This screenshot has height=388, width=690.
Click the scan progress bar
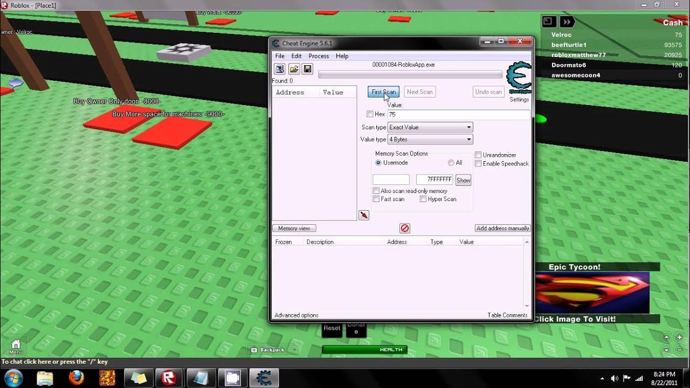[410, 74]
